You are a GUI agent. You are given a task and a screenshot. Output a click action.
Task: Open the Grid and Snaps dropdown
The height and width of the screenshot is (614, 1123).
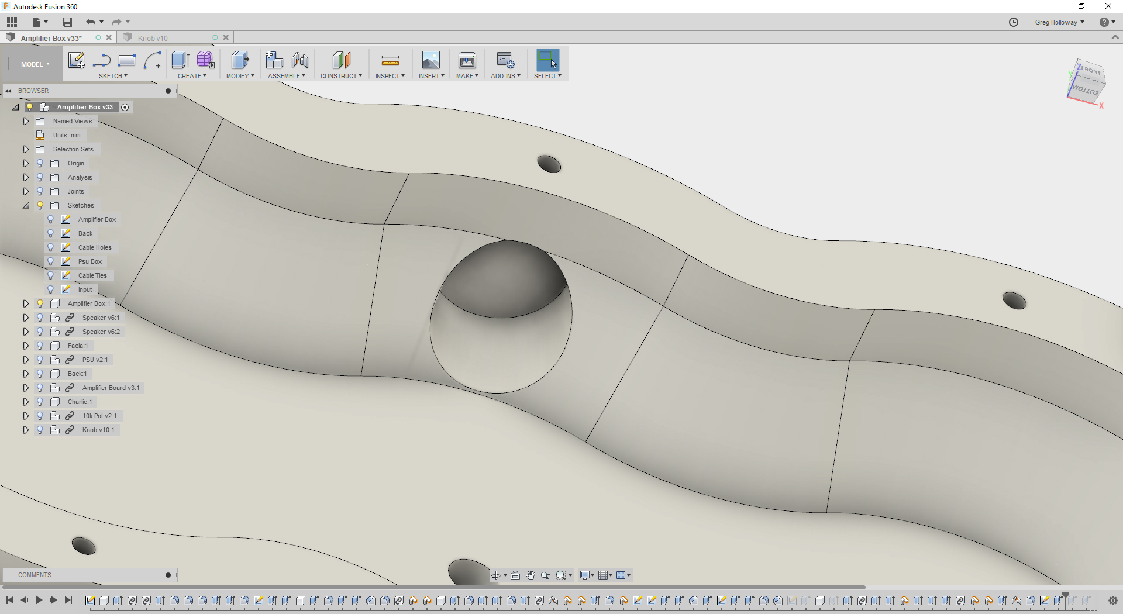[607, 575]
